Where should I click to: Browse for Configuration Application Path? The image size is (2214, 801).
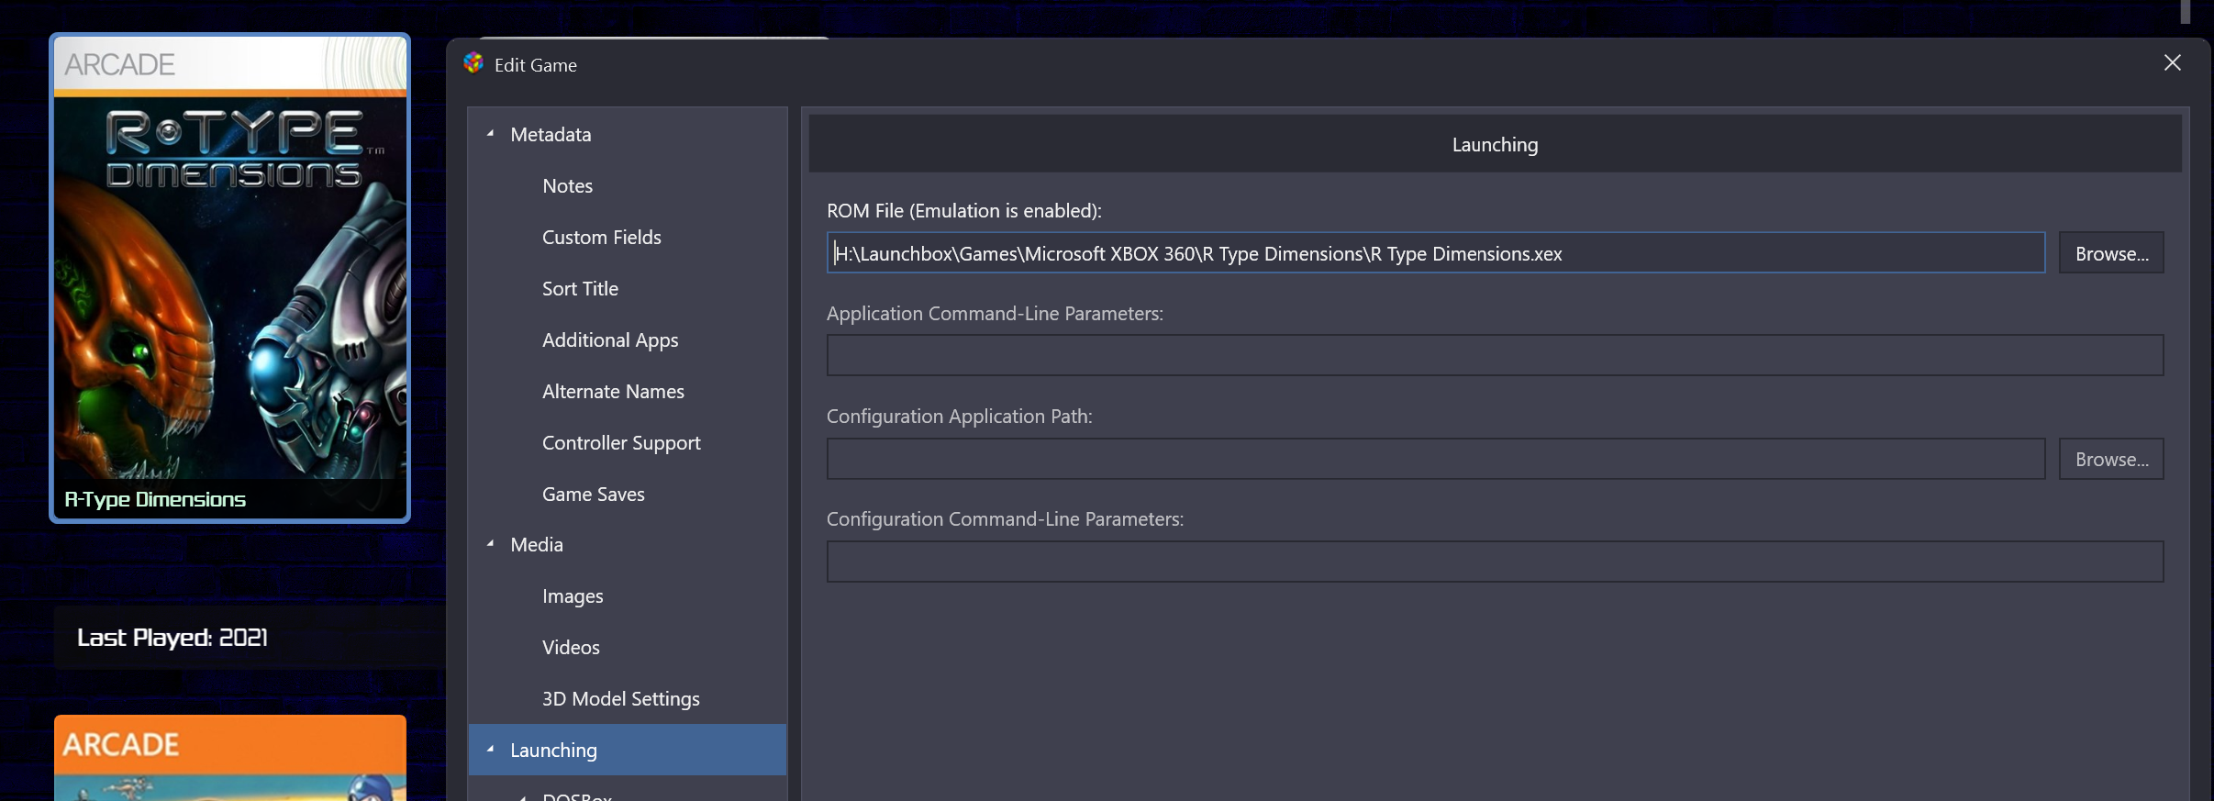[x=2111, y=459]
